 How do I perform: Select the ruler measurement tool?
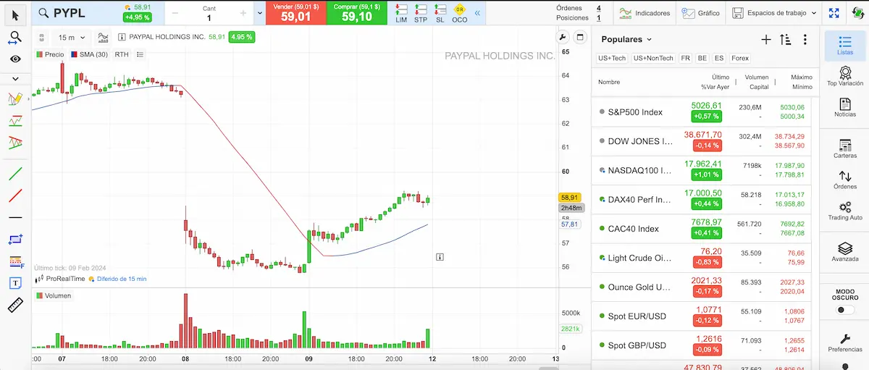click(15, 305)
